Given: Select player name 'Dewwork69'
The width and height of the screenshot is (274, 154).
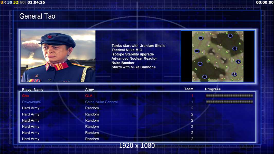Looking at the screenshot, I should (31, 102).
